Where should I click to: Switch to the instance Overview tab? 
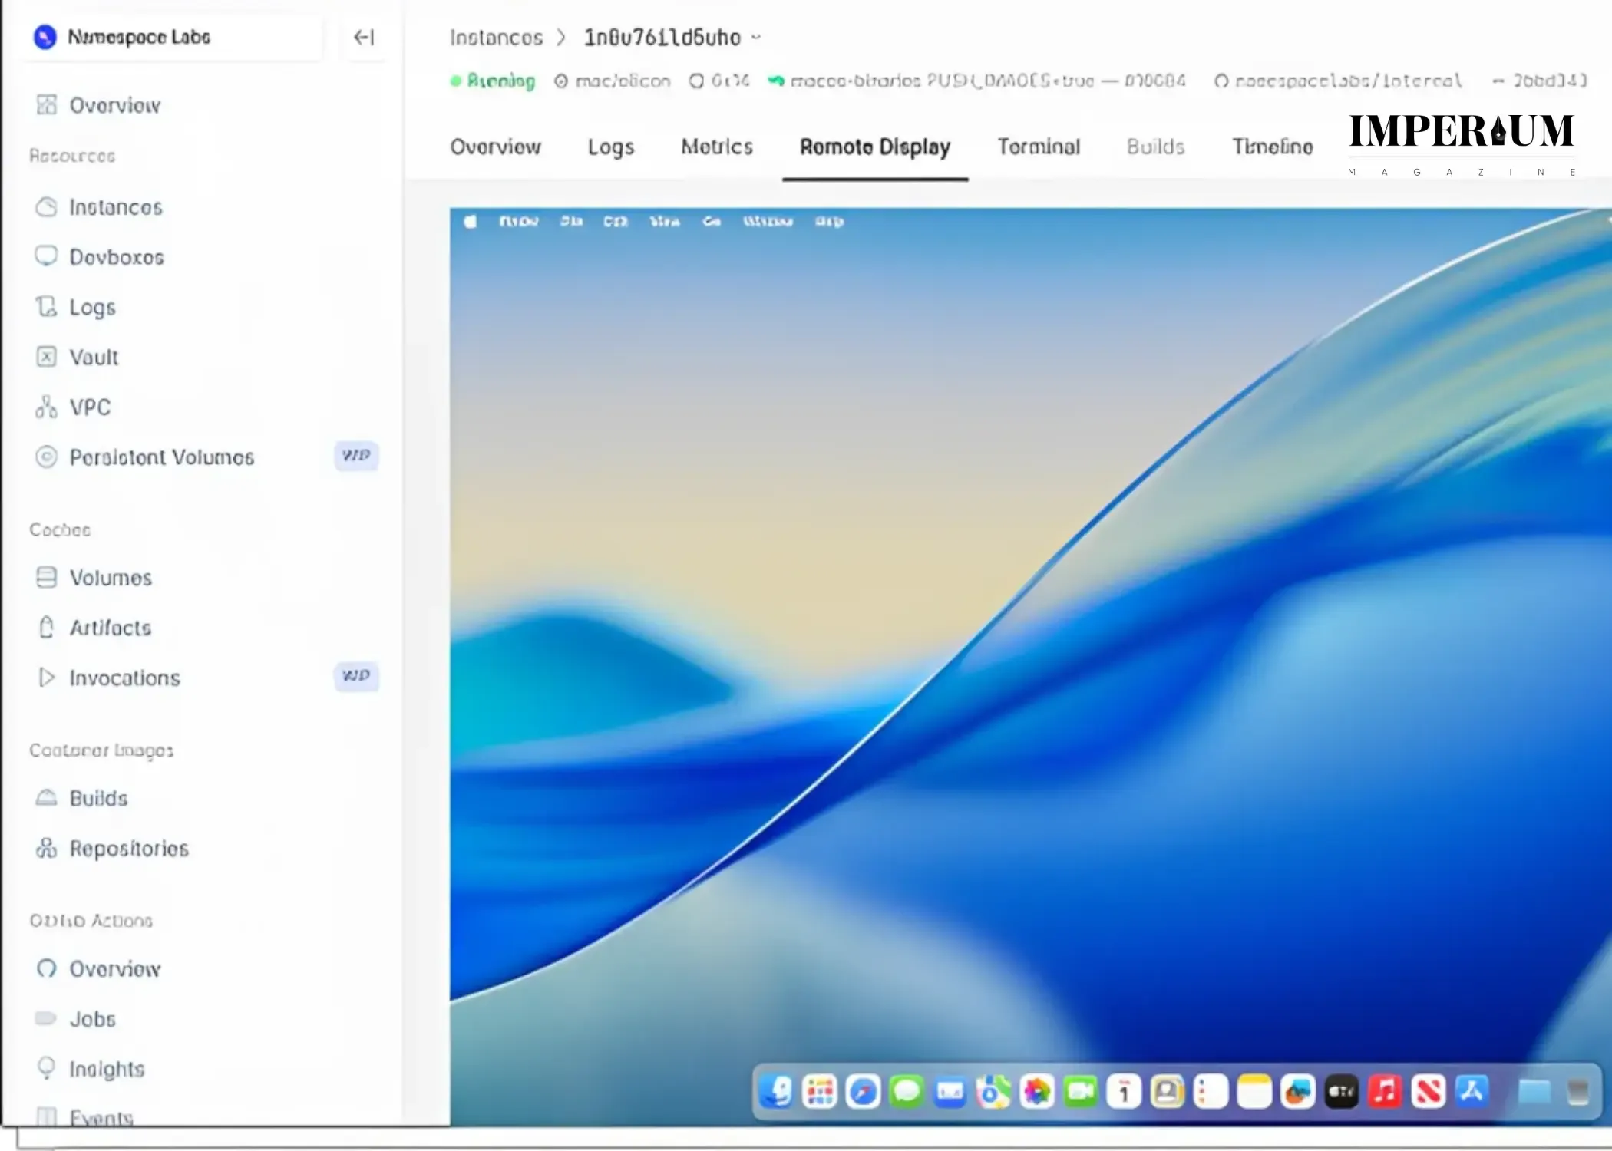pos(495,147)
